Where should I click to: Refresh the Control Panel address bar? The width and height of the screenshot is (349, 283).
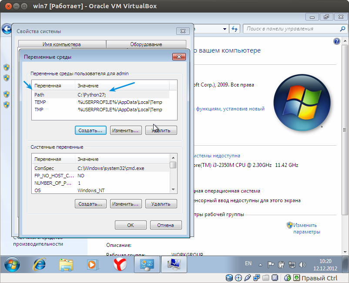[235, 29]
